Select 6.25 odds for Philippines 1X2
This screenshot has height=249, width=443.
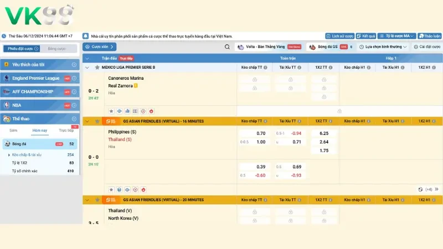coord(324,133)
